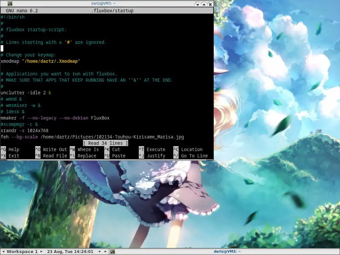Screen dimensions: 340x255
Task: Click the ^G Help shortcut
Action: 10,149
